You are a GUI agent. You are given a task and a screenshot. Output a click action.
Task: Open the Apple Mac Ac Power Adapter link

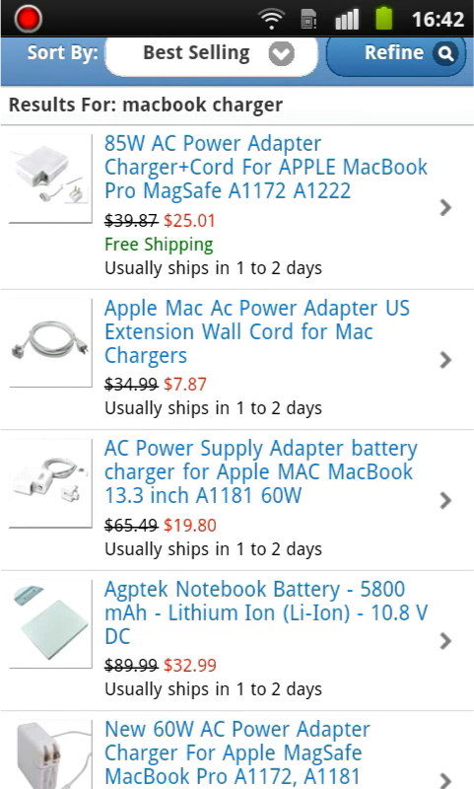click(x=257, y=331)
